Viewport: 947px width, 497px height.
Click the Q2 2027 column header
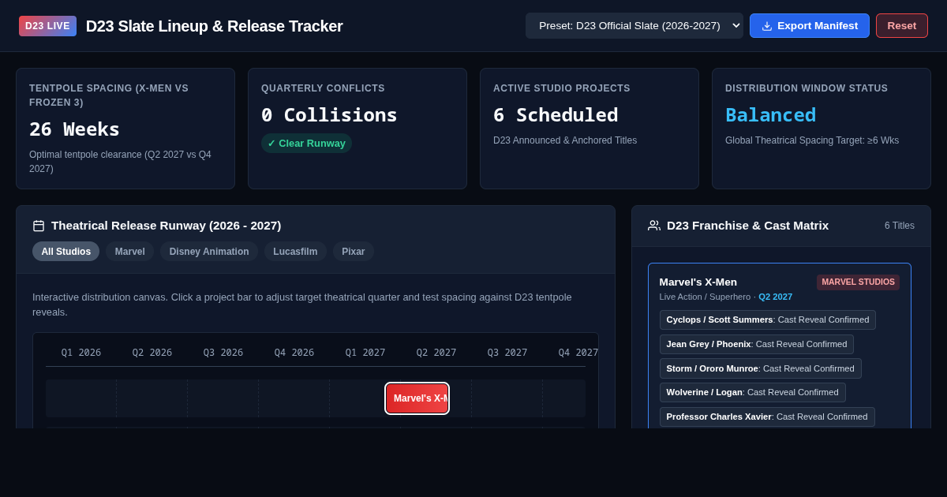[436, 353]
